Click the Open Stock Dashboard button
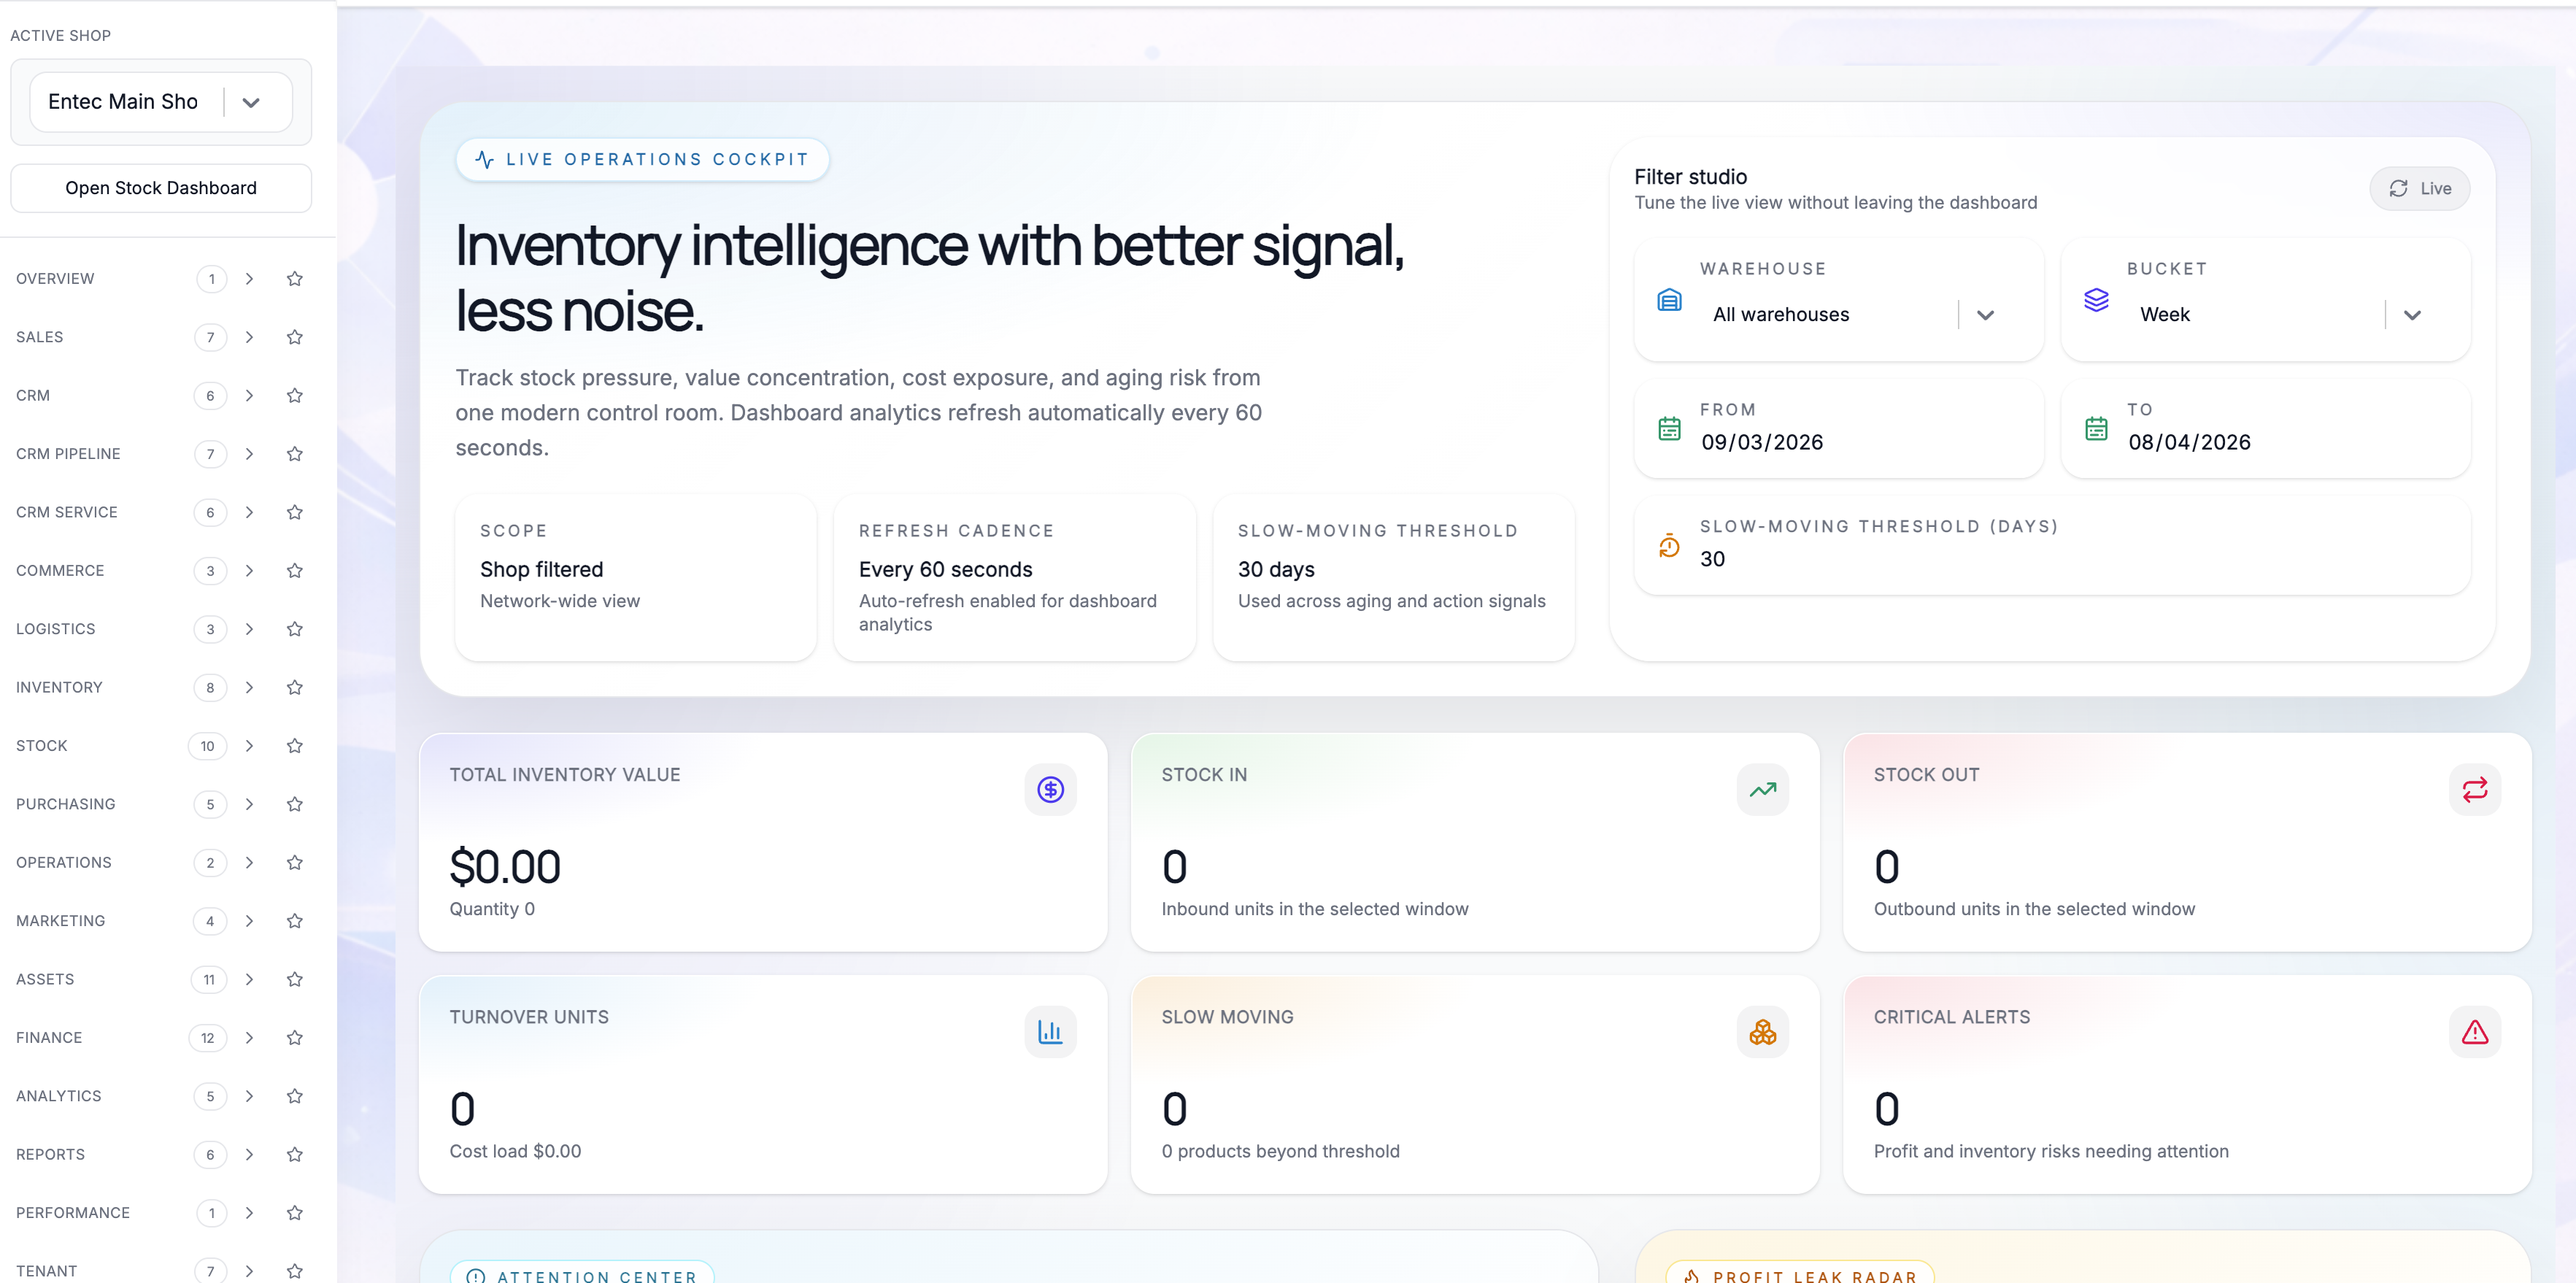This screenshot has height=1283, width=2576. (160, 187)
